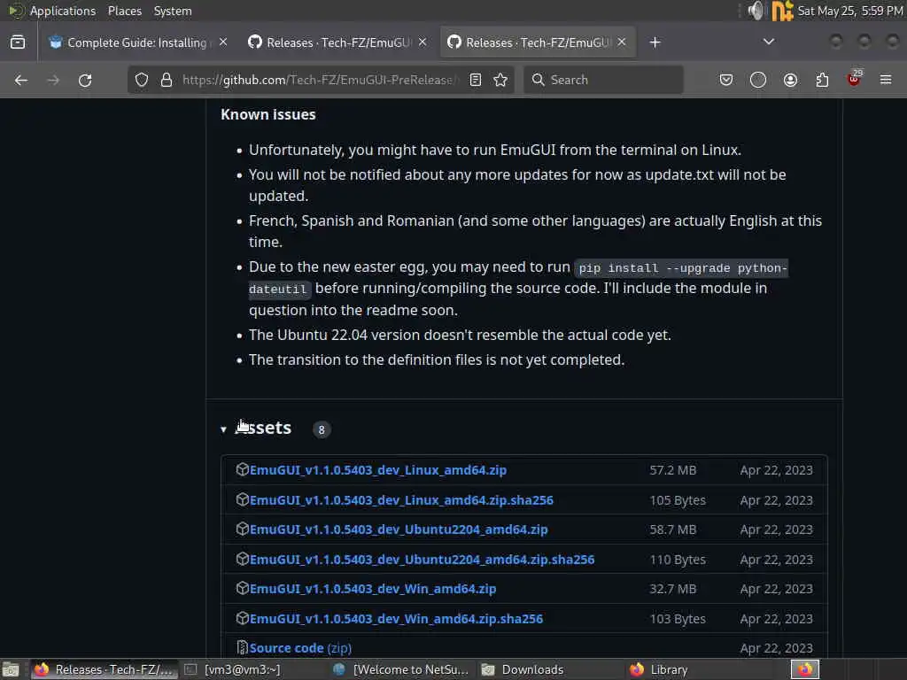
Task: Click the 58.7 MB file size
Action: click(x=673, y=529)
